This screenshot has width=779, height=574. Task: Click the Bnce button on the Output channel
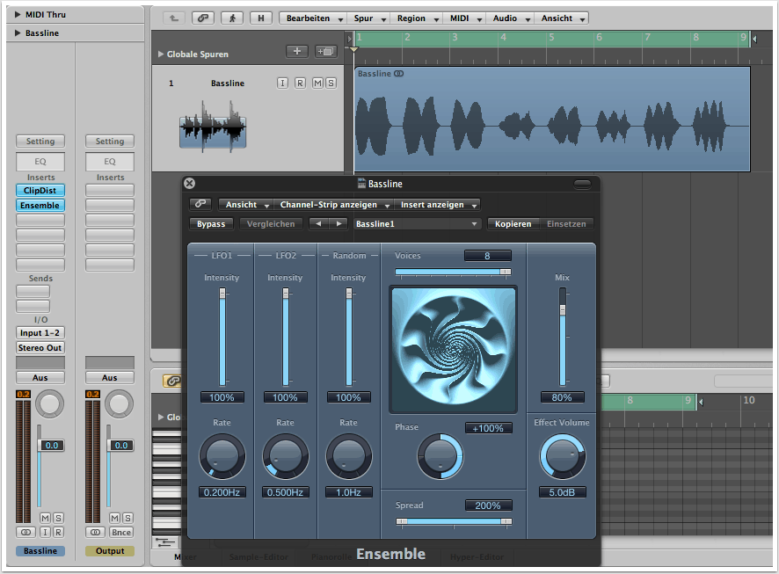pyautogui.click(x=121, y=532)
